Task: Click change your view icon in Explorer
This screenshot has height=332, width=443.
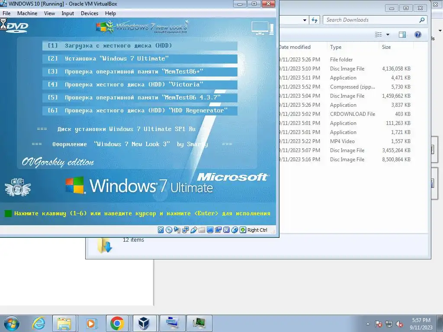Action: 378,35
